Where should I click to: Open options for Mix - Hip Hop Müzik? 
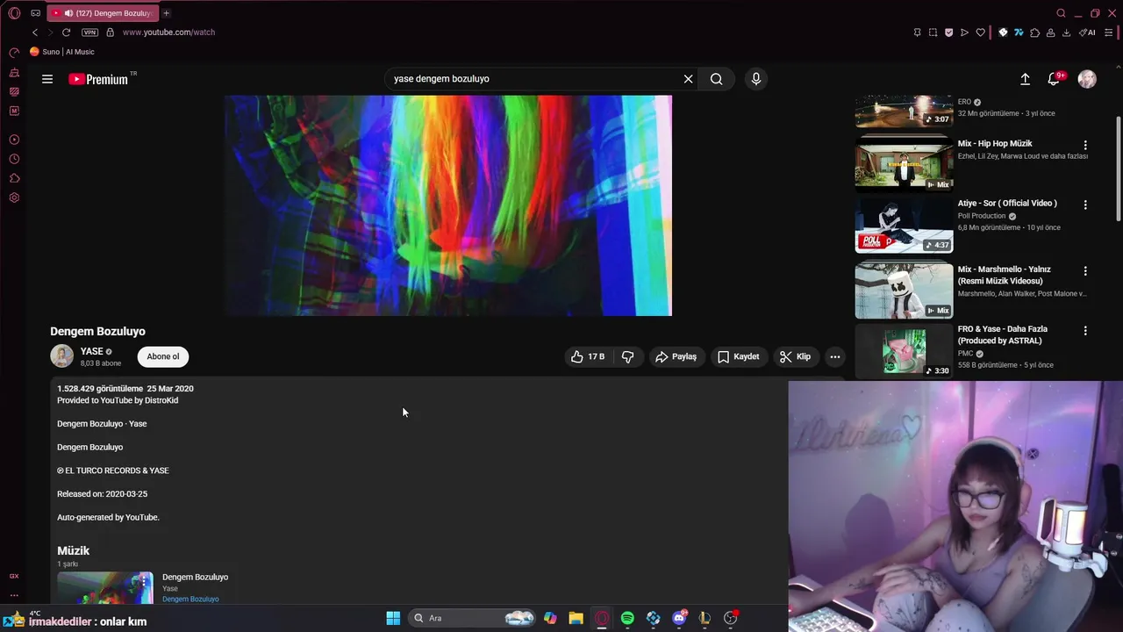tap(1085, 145)
